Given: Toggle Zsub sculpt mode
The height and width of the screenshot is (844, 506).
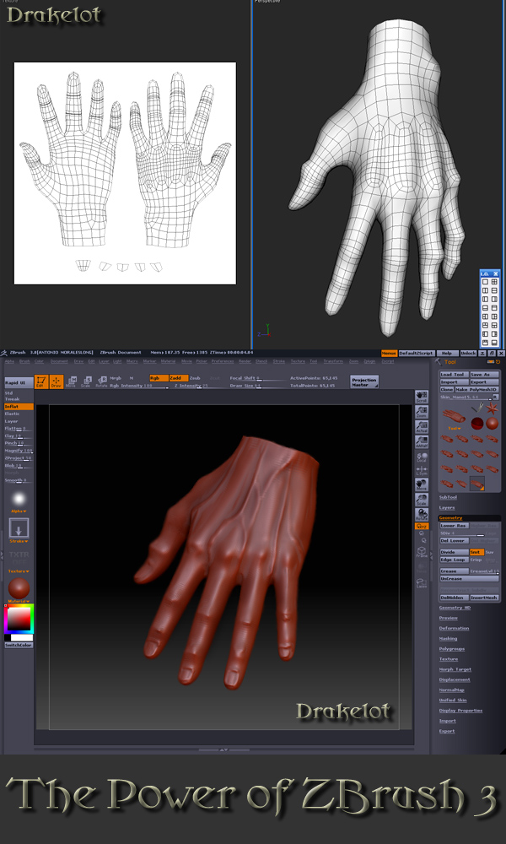Looking at the screenshot, I should (195, 378).
